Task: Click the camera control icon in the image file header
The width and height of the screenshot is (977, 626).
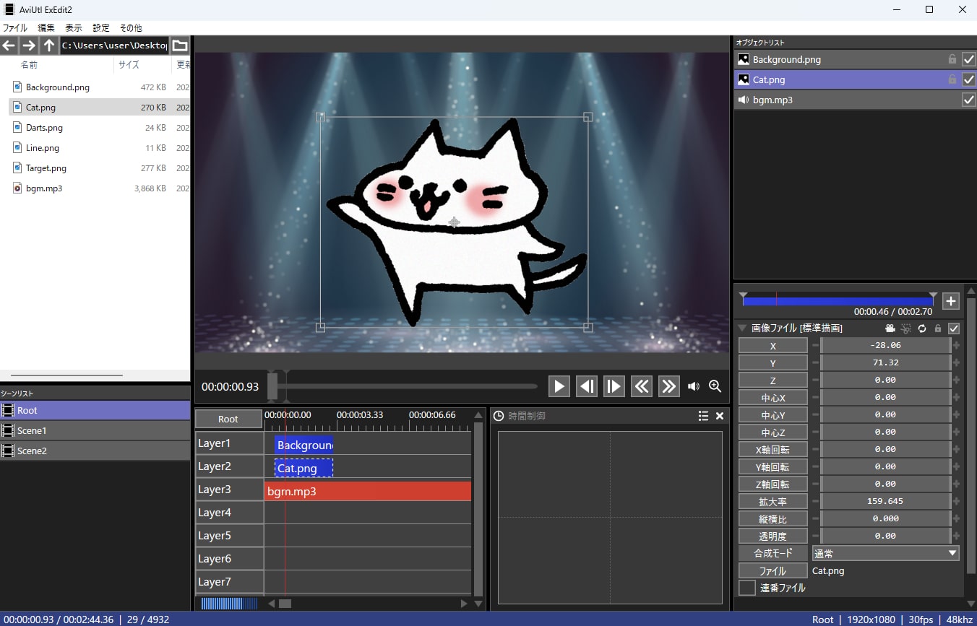Action: (x=890, y=329)
